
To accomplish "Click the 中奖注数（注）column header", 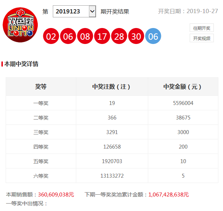I will [112, 87].
